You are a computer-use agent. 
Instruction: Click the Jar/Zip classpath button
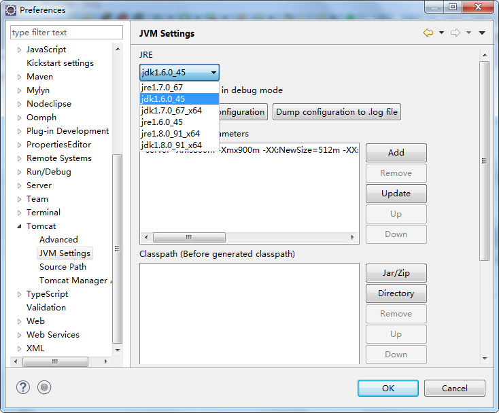pyautogui.click(x=396, y=273)
